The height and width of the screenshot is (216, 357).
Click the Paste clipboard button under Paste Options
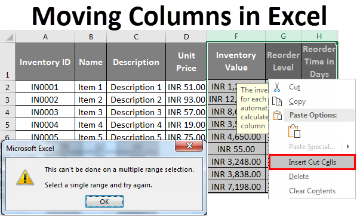294,131
